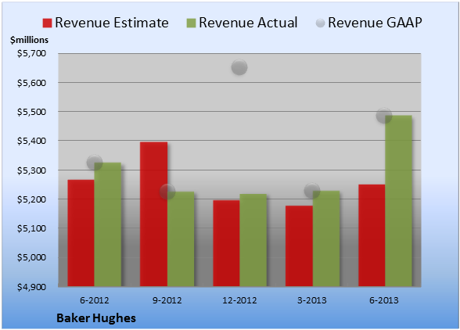
Task: Click the $5,100 axis value
Action: (x=31, y=228)
